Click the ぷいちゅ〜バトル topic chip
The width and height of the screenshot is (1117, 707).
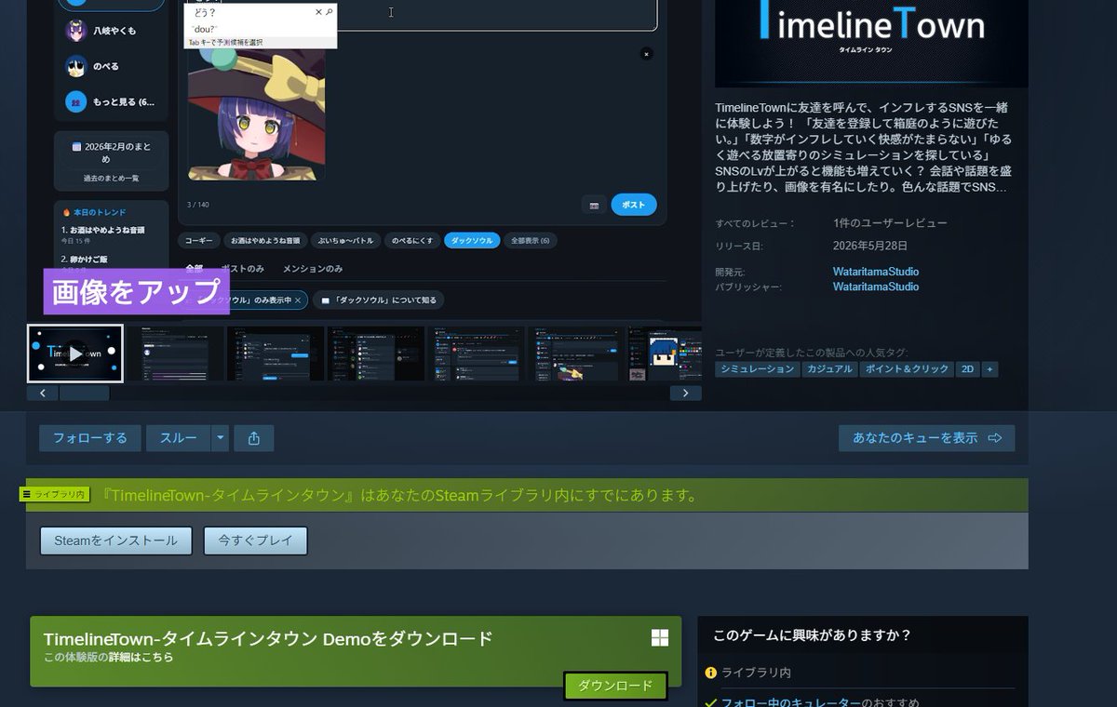(345, 240)
